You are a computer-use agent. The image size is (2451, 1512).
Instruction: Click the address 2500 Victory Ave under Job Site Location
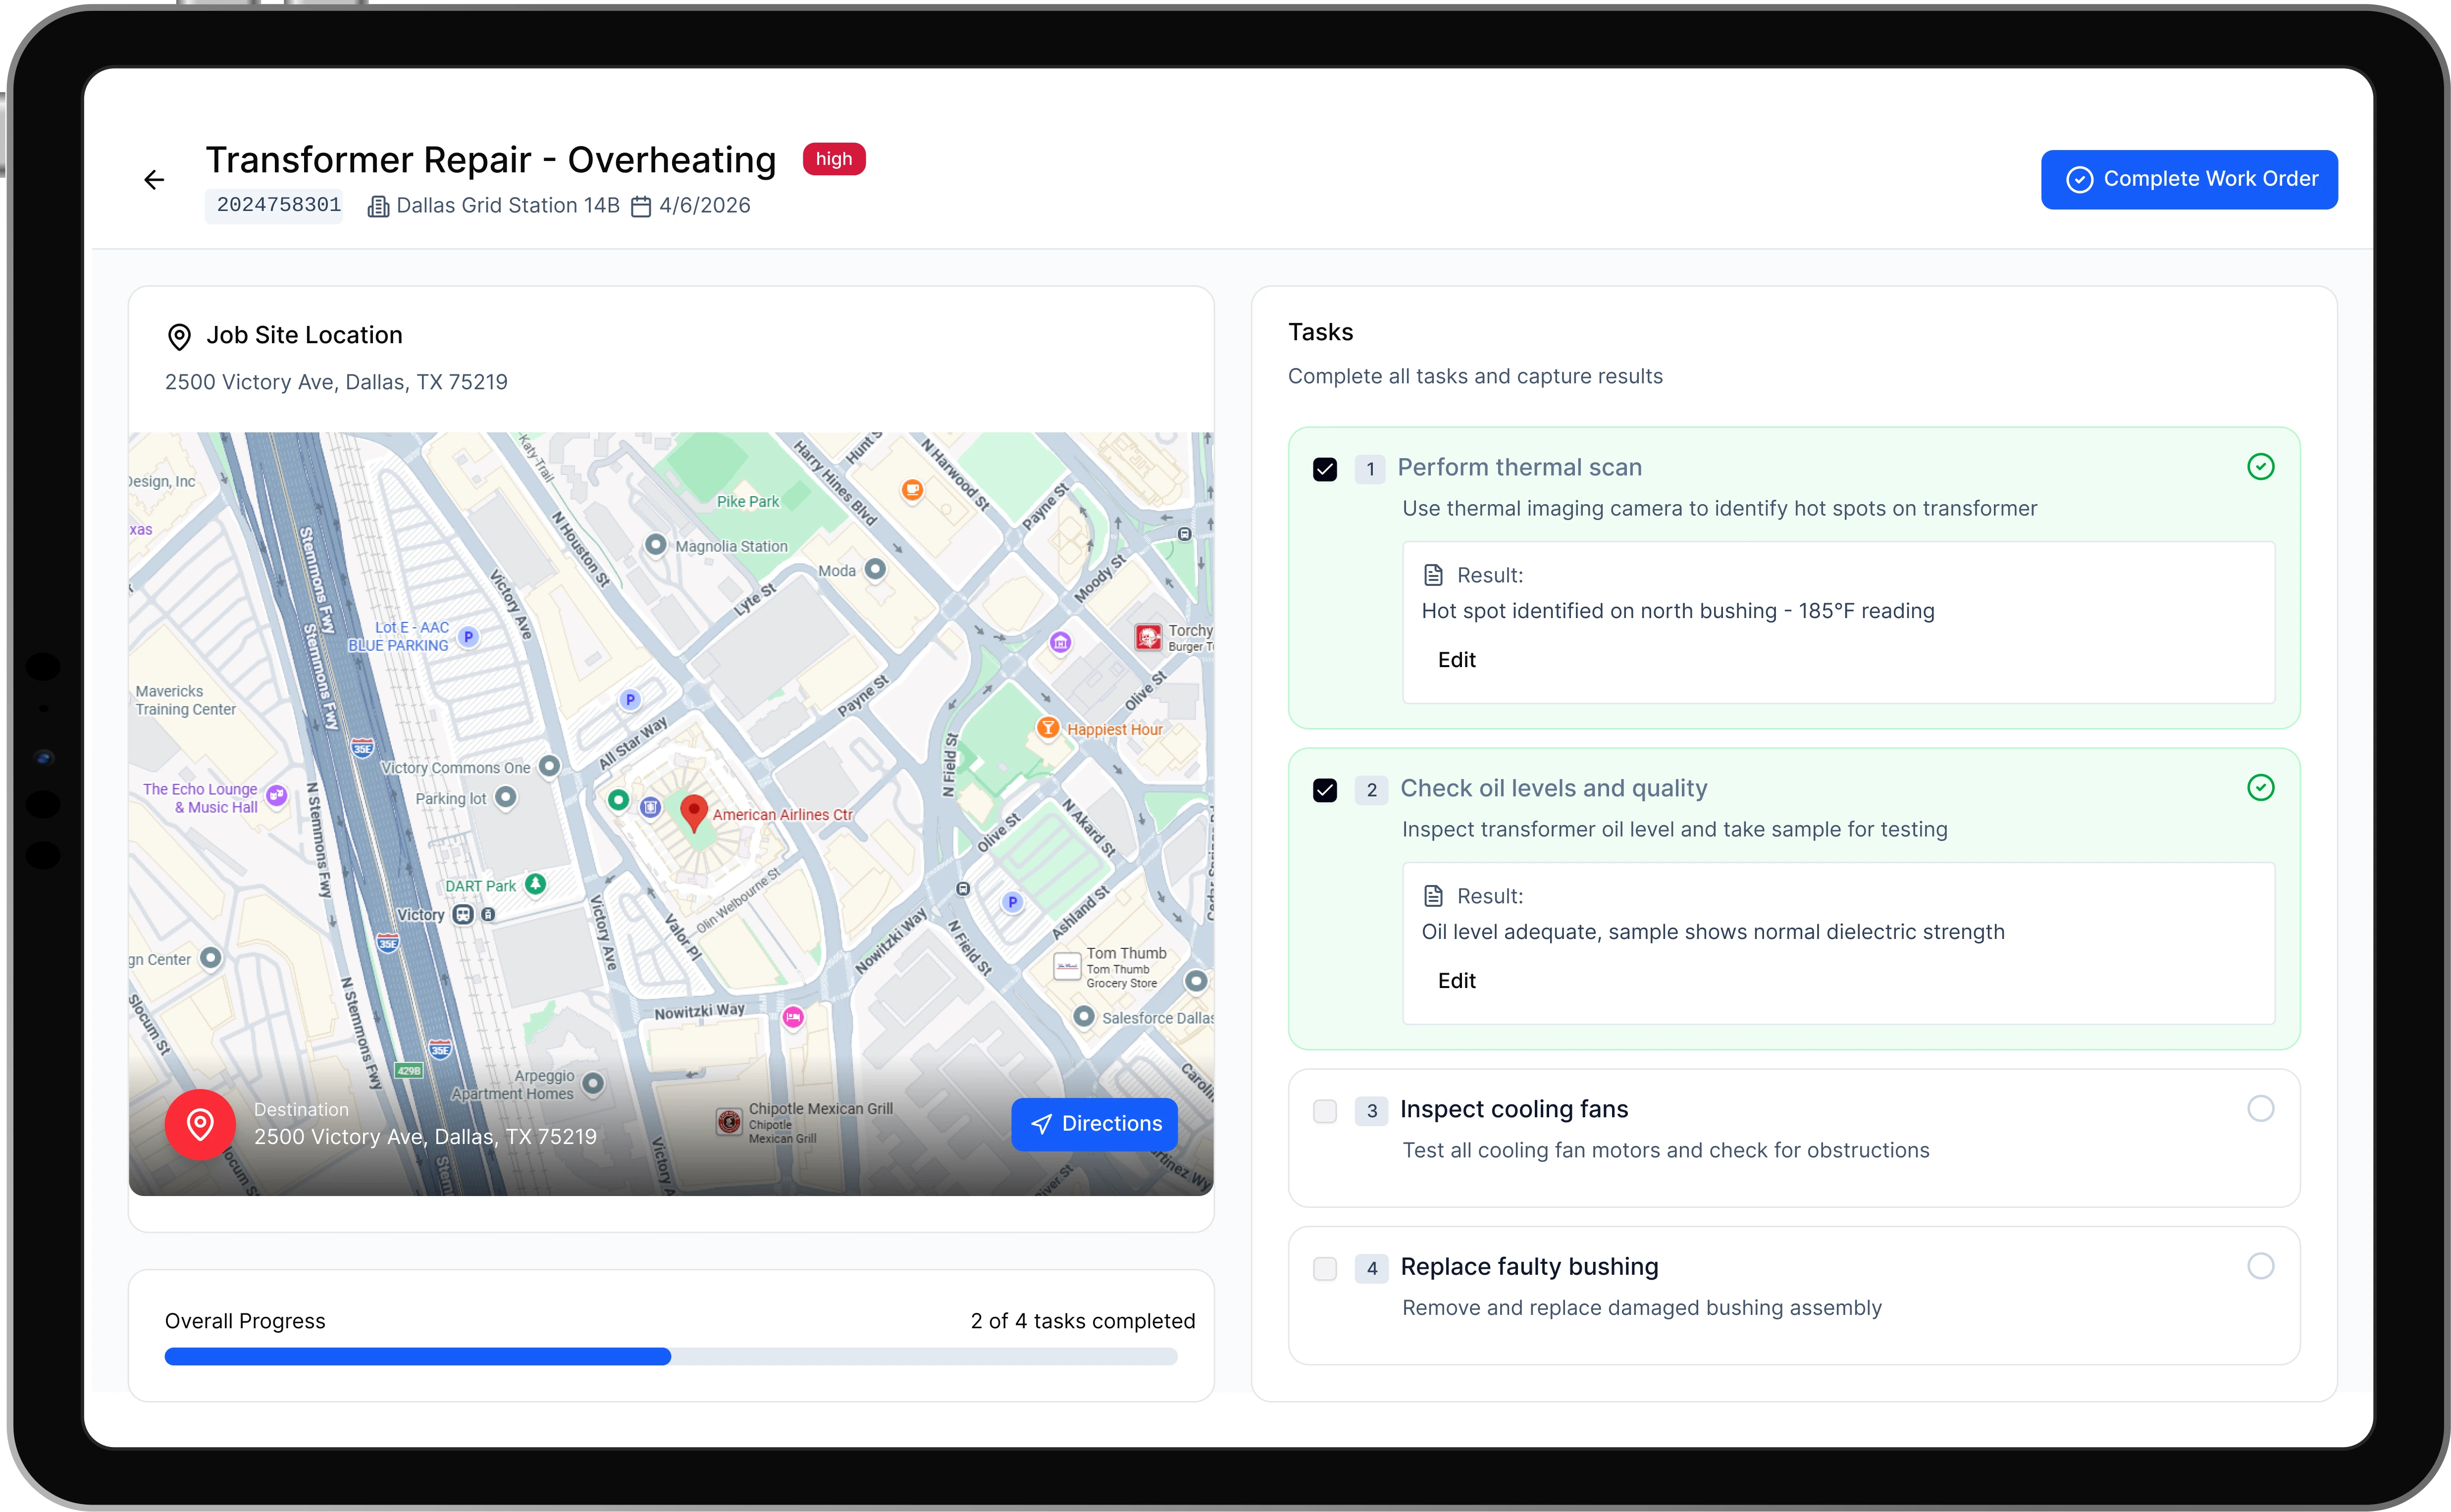click(336, 382)
